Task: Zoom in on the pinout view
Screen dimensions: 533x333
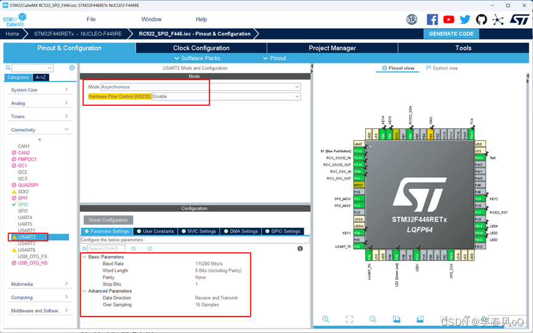Action: click(325, 319)
